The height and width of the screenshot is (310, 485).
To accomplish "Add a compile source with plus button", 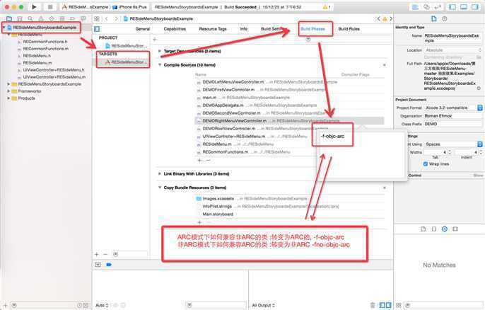I will point(199,161).
